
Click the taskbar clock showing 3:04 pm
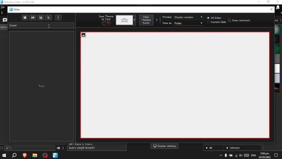264,155
